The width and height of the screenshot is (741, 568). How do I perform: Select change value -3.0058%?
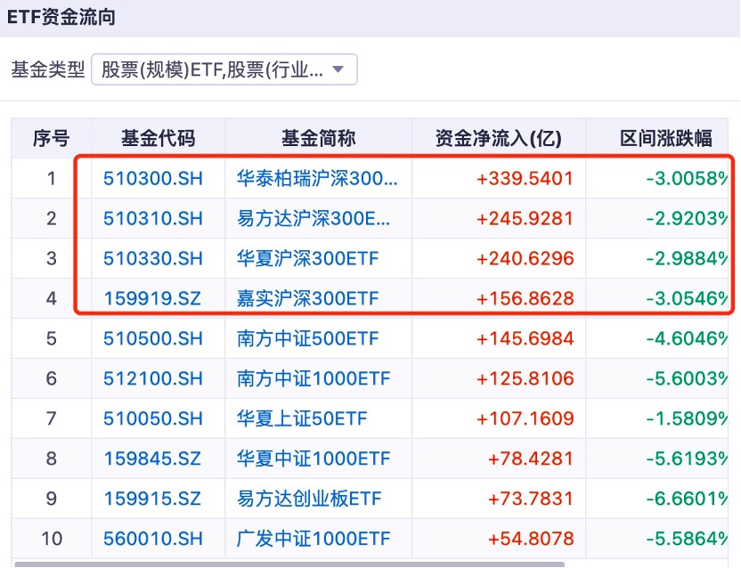(x=687, y=179)
